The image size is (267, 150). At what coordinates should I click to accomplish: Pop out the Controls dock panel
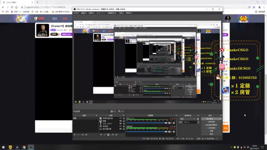(221, 115)
